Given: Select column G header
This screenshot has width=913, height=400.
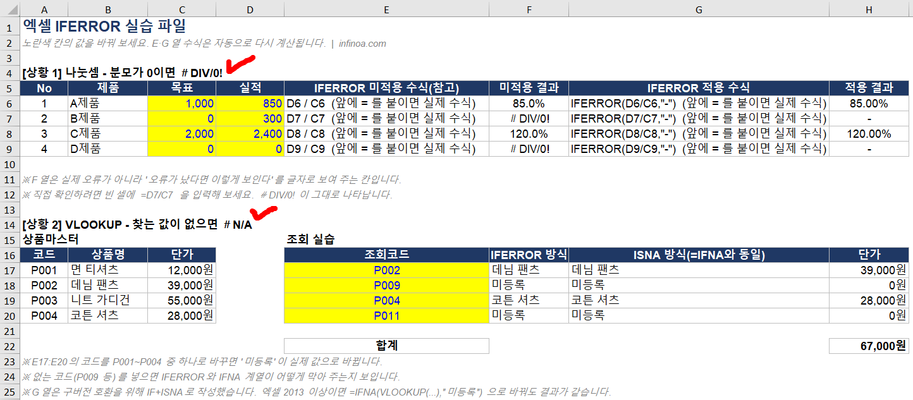Looking at the screenshot, I should (699, 9).
